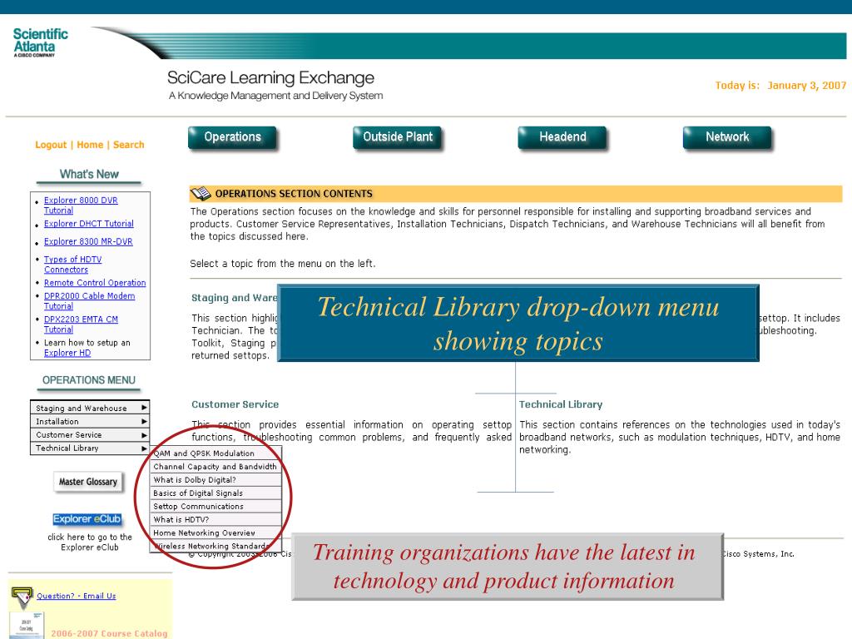Click the Customer Service section heading
The image size is (852, 639).
pyautogui.click(x=235, y=404)
